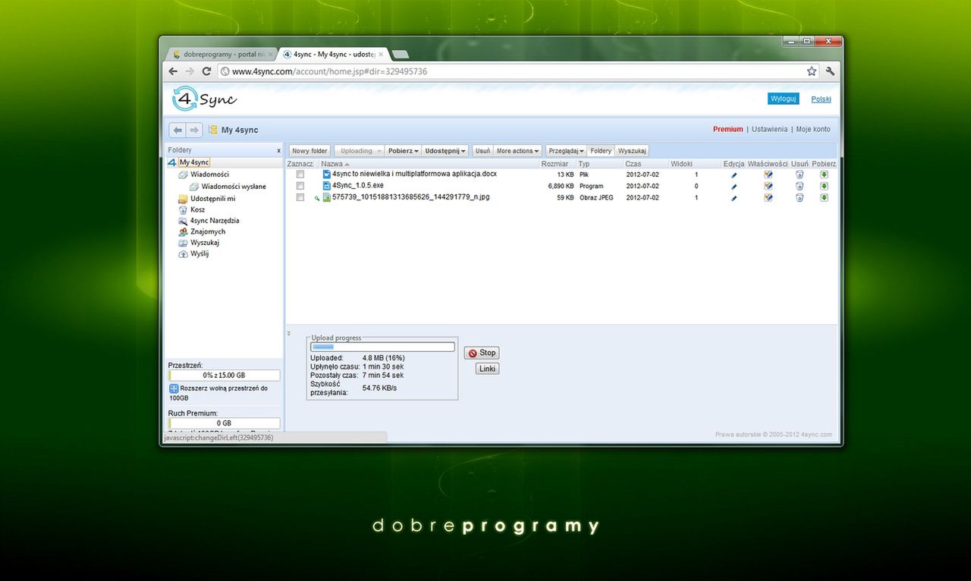Click the upload progress bar

[383, 347]
